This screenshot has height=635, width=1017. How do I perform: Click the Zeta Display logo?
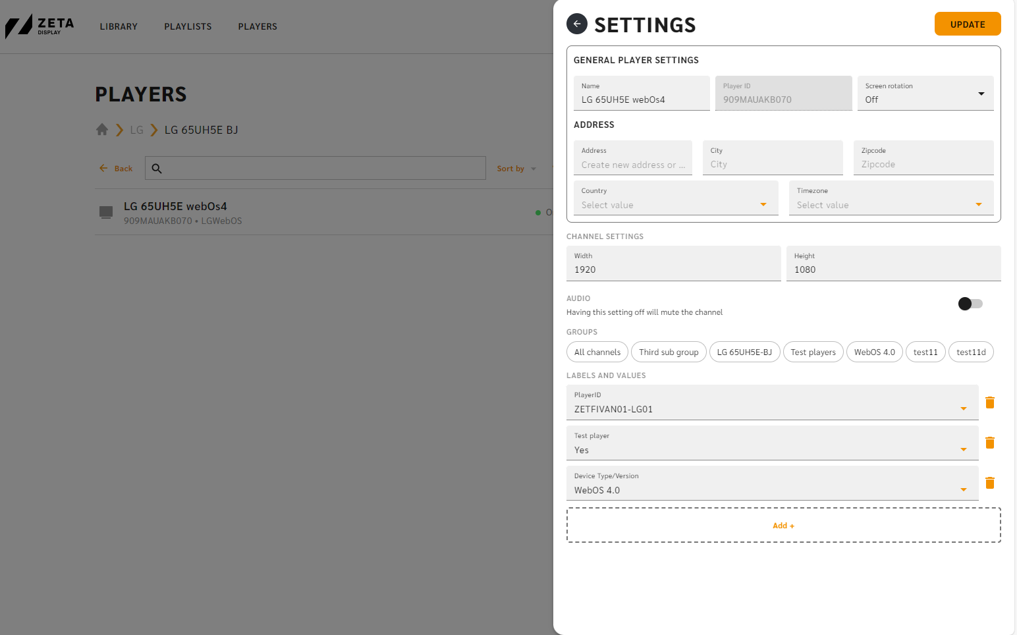click(x=40, y=26)
